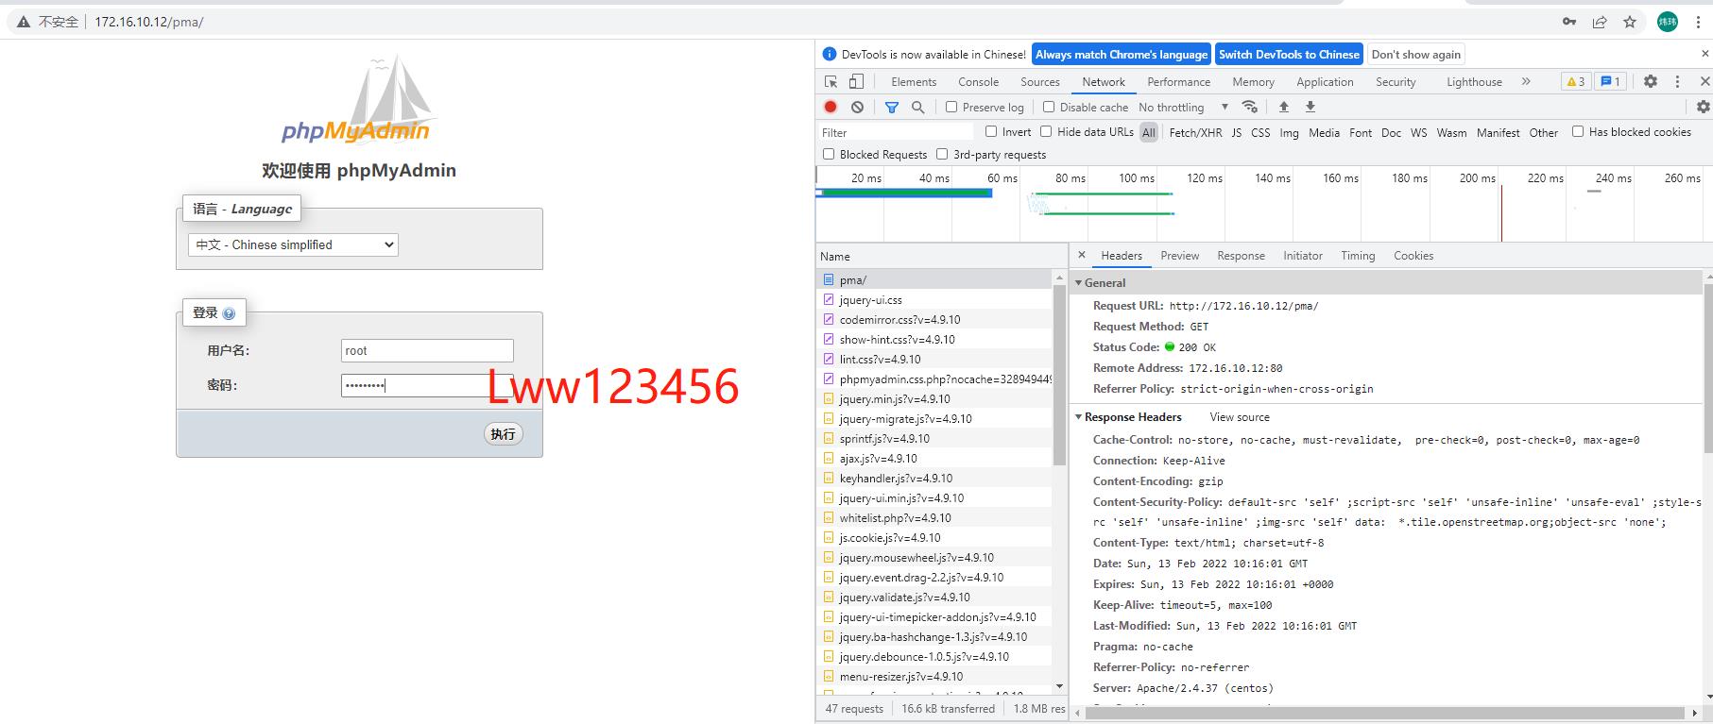
Task: Click Always match Chrome's language button
Action: click(1122, 55)
